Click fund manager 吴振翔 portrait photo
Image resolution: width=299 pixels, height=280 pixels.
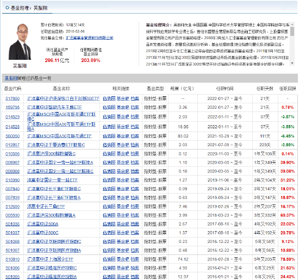click(20, 41)
